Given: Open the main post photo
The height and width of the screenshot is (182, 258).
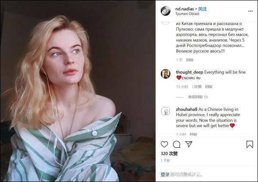Looking at the screenshot, I should 78,91.
